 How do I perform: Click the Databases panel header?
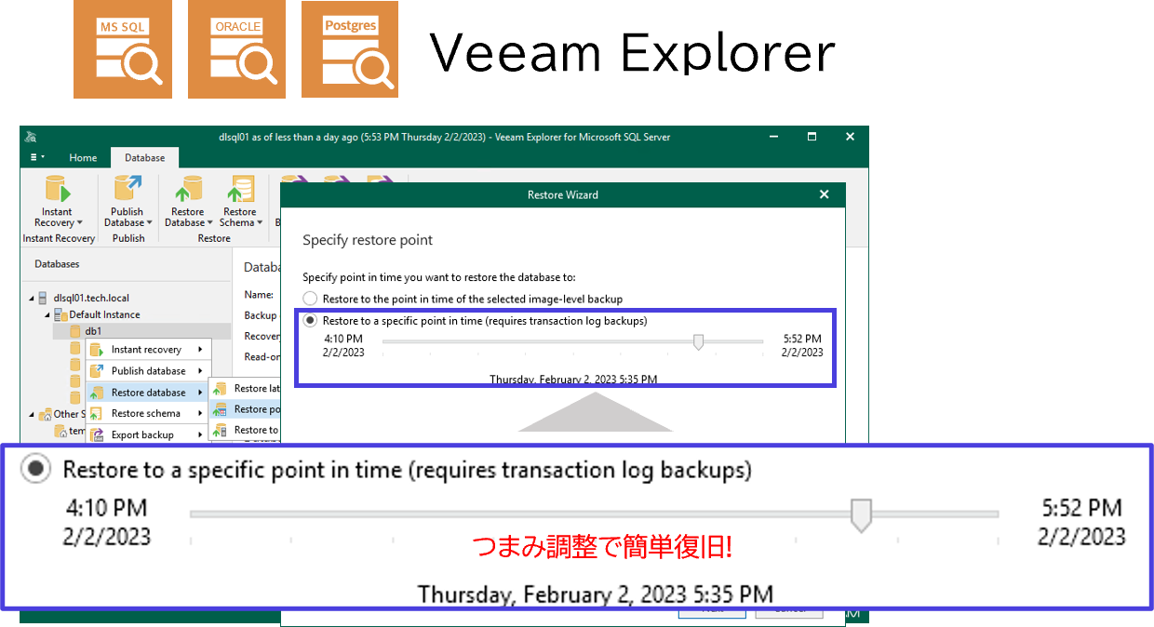[x=57, y=264]
